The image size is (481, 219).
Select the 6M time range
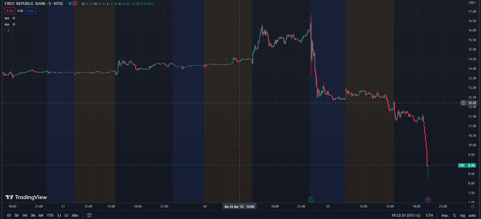coord(41,215)
